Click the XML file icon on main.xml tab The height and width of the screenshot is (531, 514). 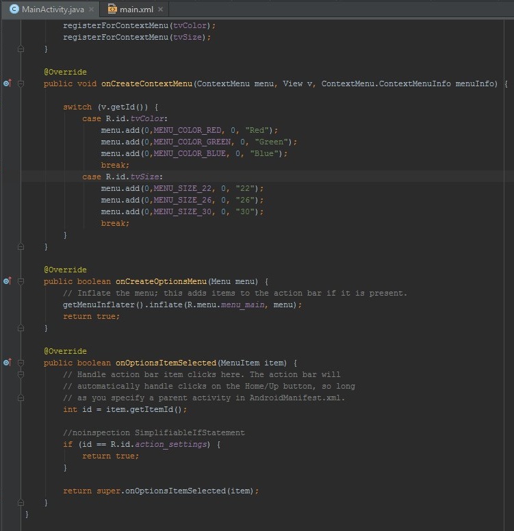point(112,9)
